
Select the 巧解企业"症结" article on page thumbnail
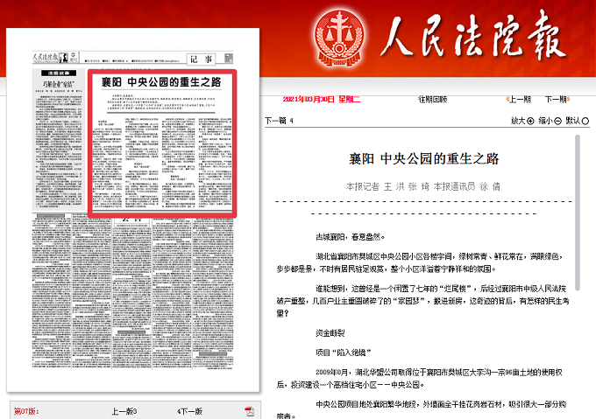point(59,139)
